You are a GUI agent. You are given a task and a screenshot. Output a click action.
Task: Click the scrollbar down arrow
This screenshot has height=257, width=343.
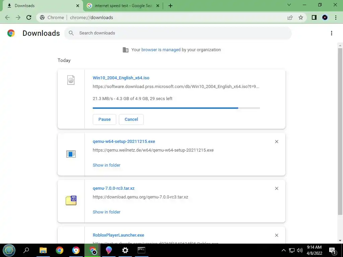point(340,241)
